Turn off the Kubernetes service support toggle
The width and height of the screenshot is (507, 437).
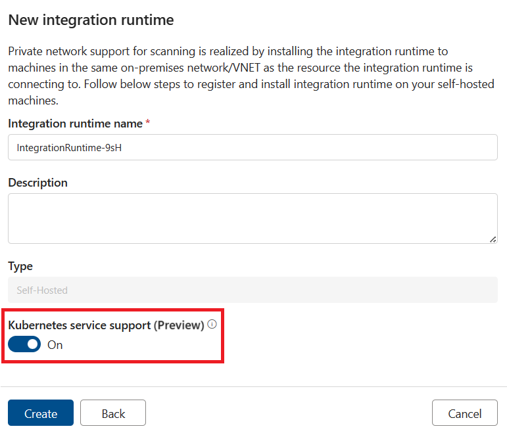click(24, 344)
